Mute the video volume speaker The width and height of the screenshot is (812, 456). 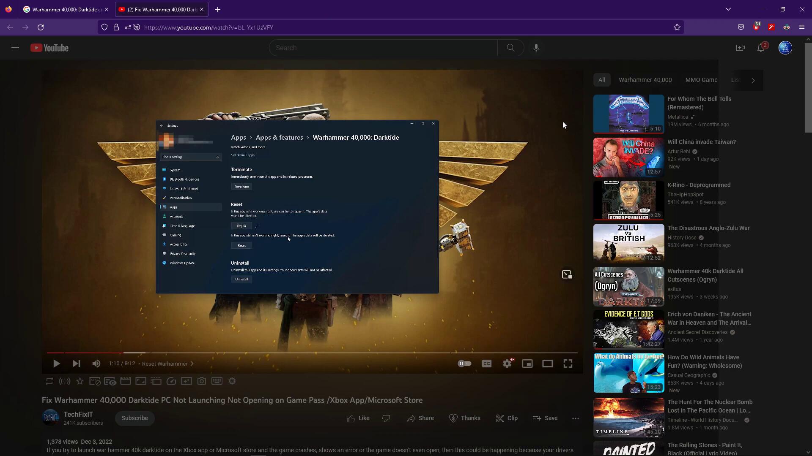[x=96, y=364]
